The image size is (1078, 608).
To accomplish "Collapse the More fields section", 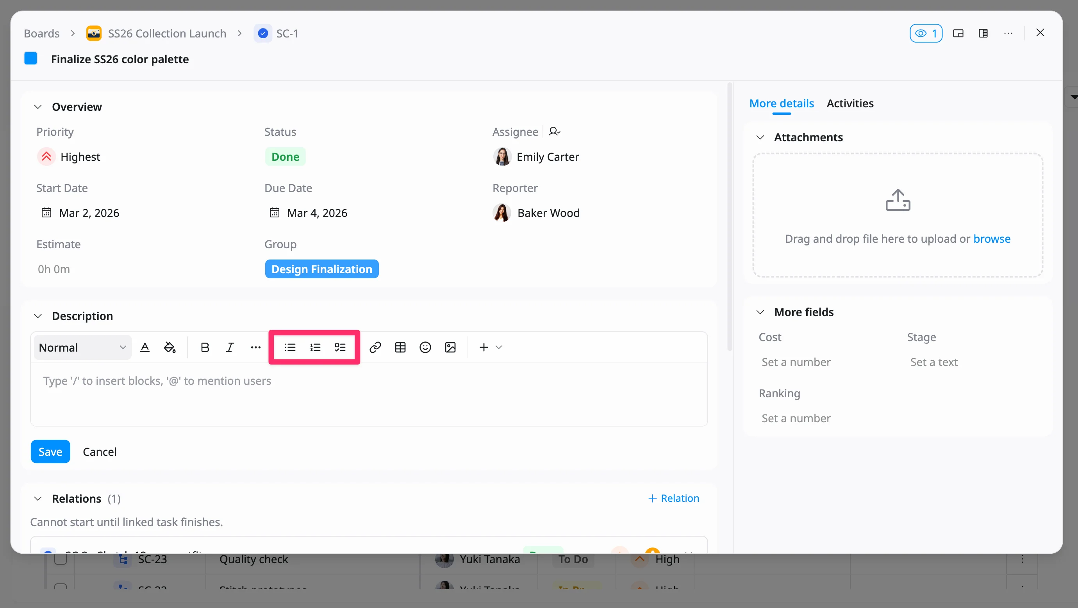I will pyautogui.click(x=760, y=312).
